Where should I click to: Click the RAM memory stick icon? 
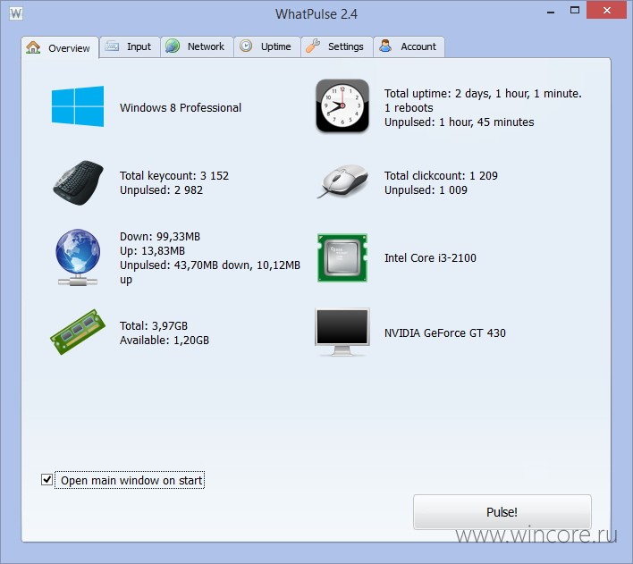(78, 333)
